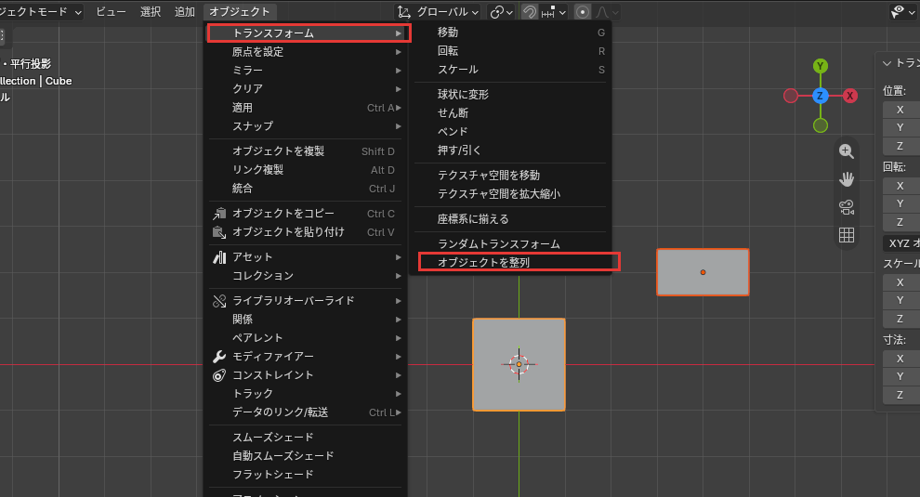Viewport: 920px width, 497px height.
Task: Choose 座標系に揃える
Action: 510,219
